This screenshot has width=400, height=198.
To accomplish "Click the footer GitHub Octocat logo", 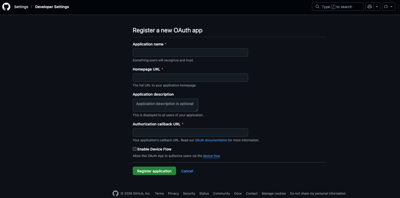I will pyautogui.click(x=116, y=194).
